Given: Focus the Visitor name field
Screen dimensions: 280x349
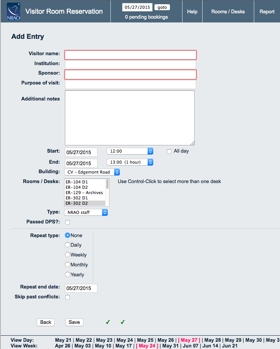Looking at the screenshot, I should click(x=131, y=55).
